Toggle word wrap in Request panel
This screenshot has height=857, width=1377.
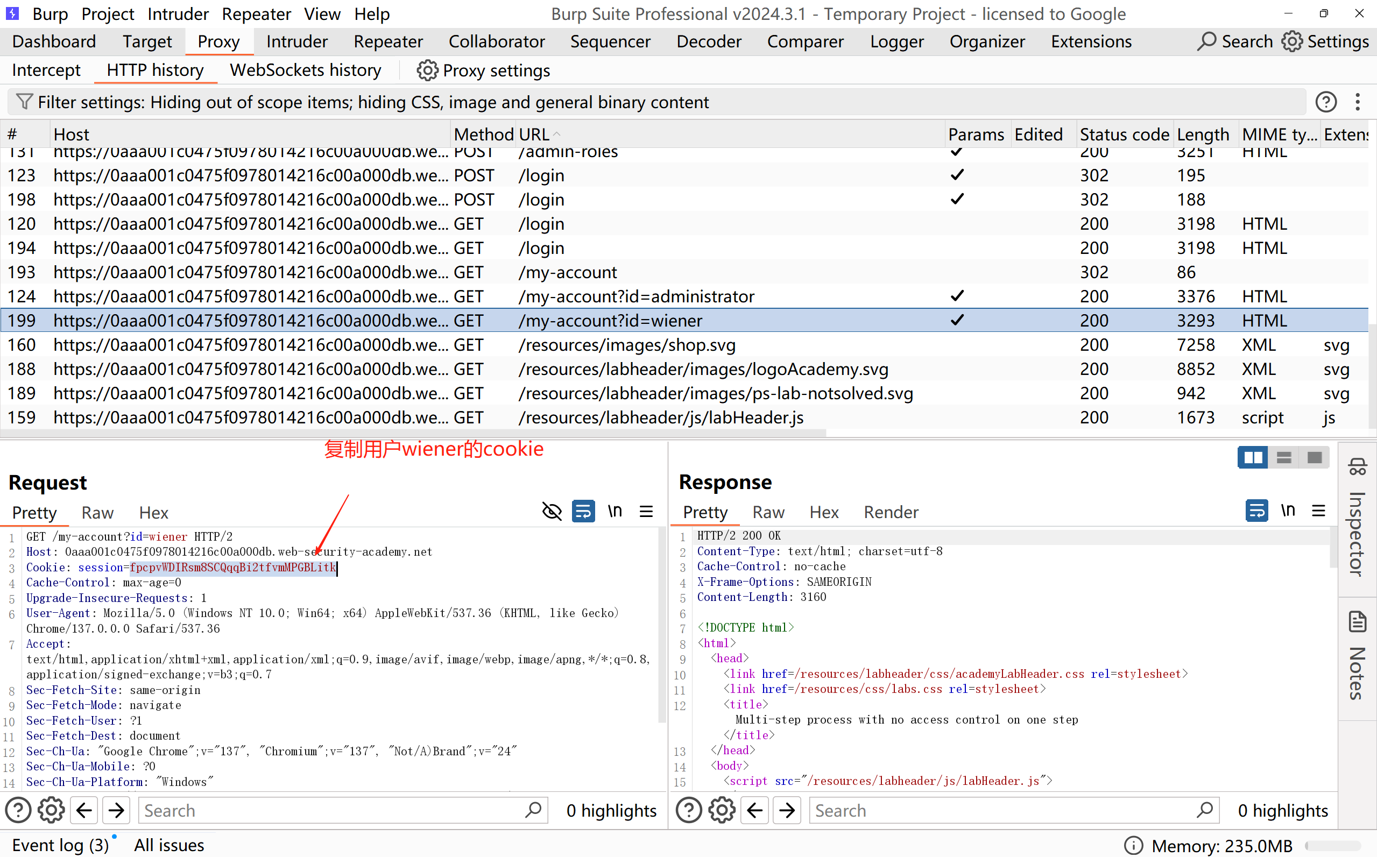[583, 511]
